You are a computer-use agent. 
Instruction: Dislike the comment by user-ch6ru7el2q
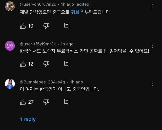click(46, 26)
